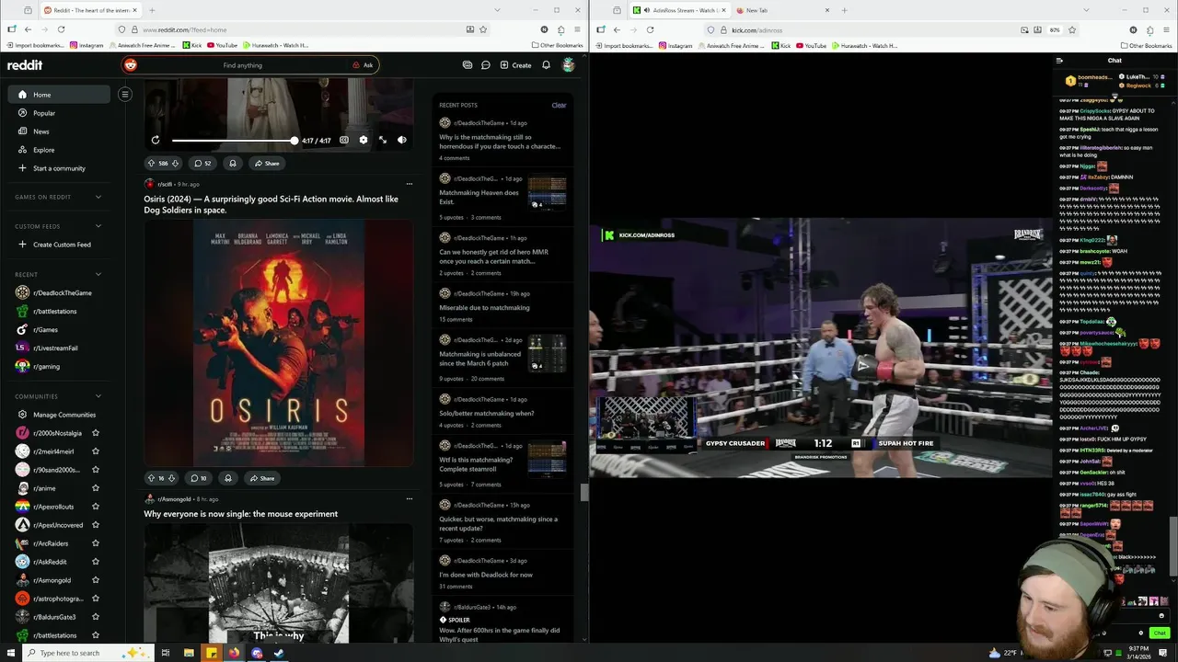Replay the finished Reddit video
The image size is (1178, 662).
(156, 140)
